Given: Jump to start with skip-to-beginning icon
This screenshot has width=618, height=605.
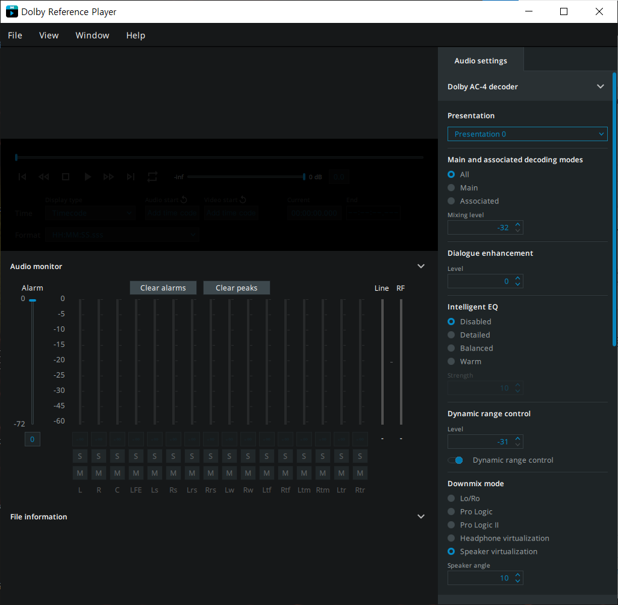Looking at the screenshot, I should click(22, 177).
